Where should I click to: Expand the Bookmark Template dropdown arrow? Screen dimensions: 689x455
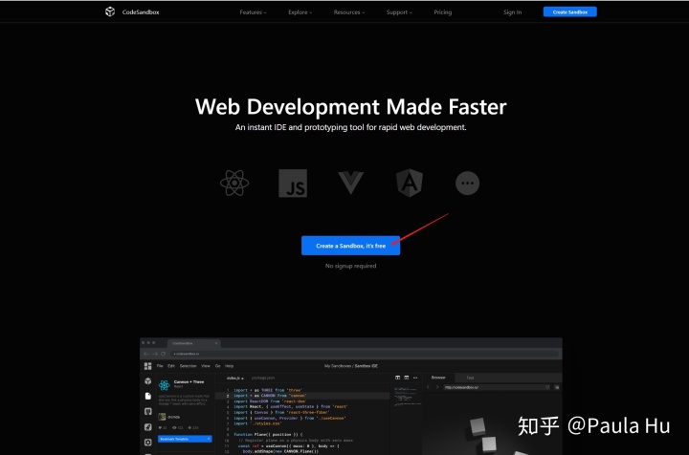point(209,439)
